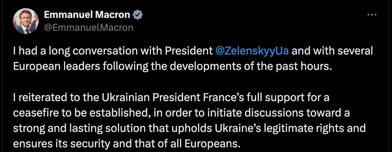Follow the @ZelenskyyUa mention link
The height and width of the screenshot is (152, 392).
coord(253,51)
